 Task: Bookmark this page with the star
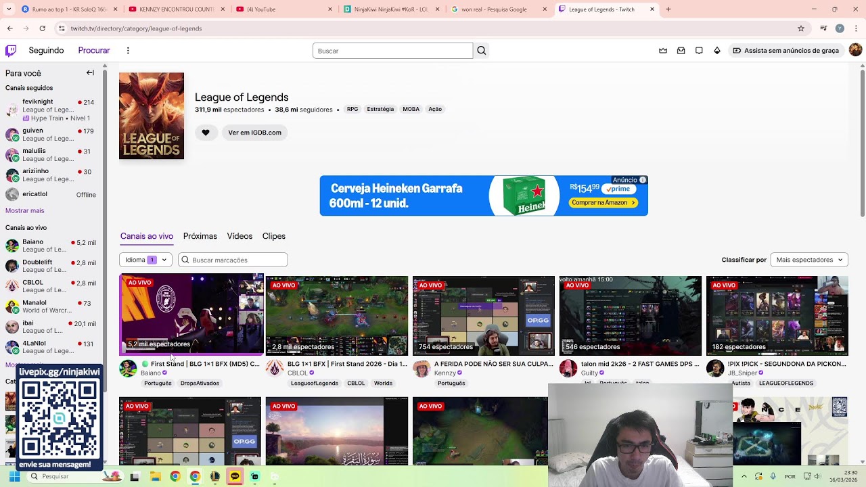[801, 28]
